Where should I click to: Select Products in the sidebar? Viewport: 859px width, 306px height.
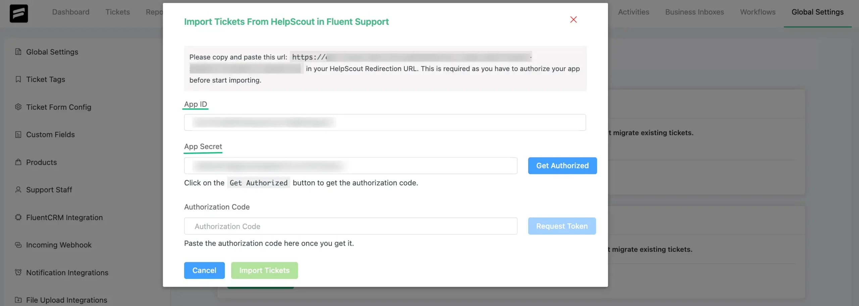point(42,162)
